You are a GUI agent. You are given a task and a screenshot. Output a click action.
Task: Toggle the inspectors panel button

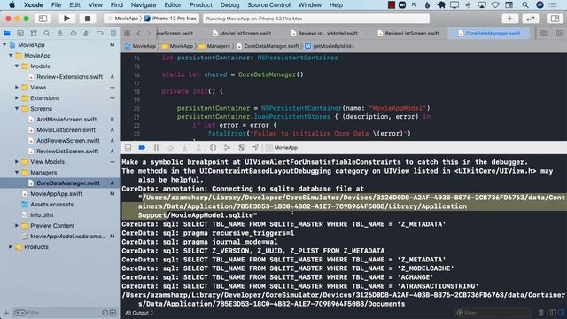point(555,18)
